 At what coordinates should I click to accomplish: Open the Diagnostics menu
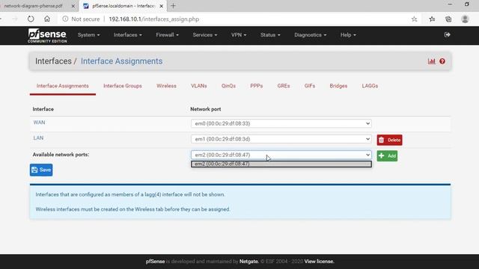pos(310,35)
